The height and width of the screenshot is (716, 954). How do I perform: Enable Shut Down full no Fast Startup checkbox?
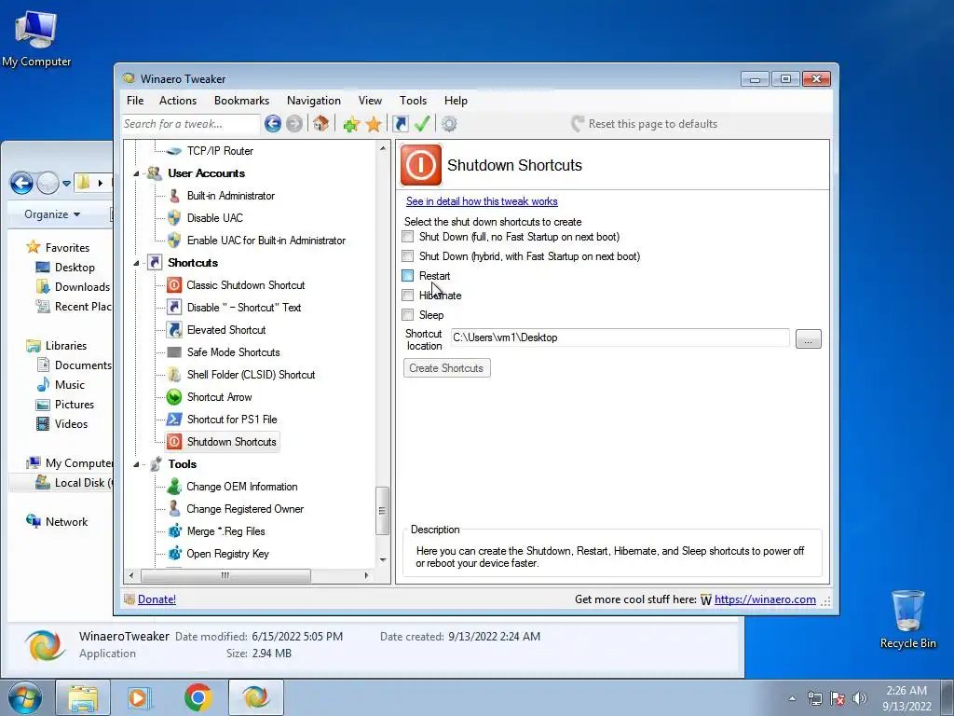[x=408, y=236]
